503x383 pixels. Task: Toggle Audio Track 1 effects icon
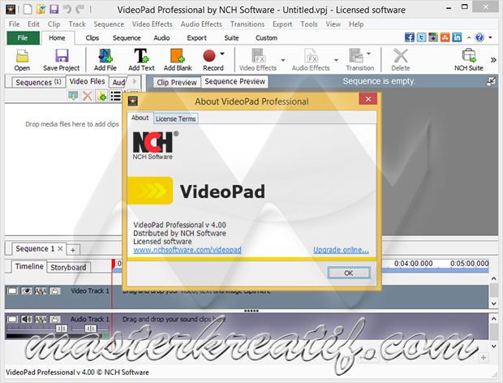pos(41,319)
